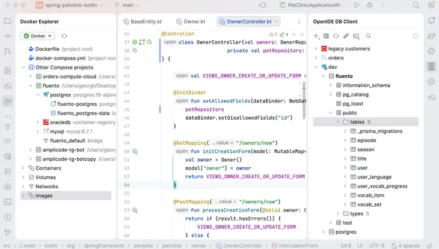
Task: Expand the types folder
Action: tap(338, 213)
